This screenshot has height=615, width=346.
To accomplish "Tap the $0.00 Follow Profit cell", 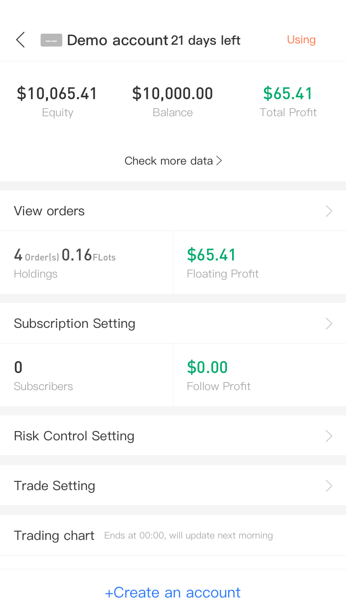I will [x=260, y=375].
